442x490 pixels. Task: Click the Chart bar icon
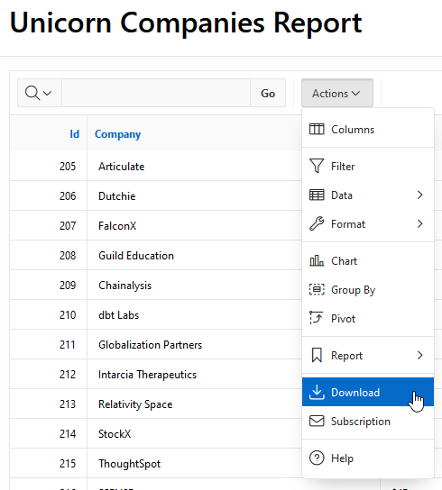(x=317, y=260)
